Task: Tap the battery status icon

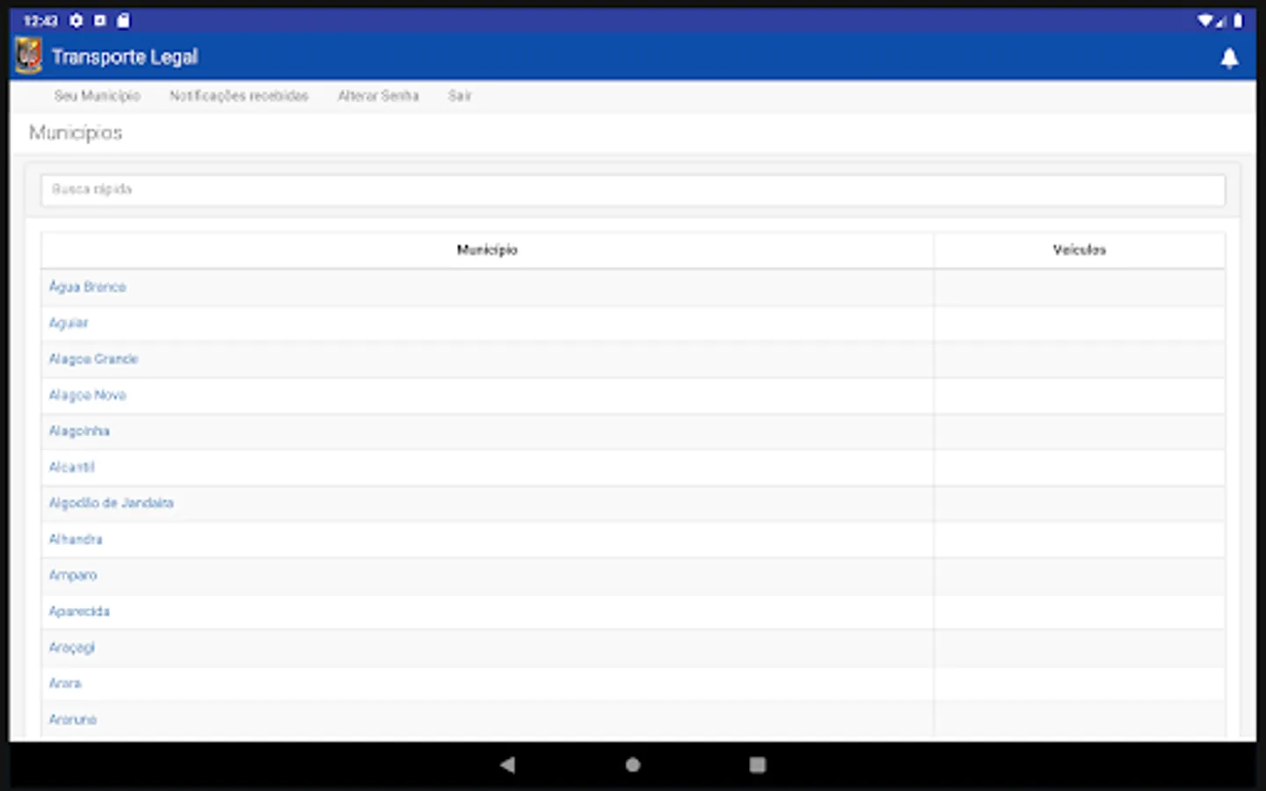Action: [x=1238, y=20]
